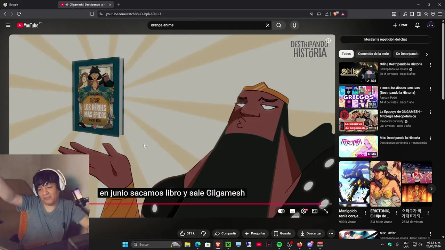The image size is (445, 250).
Task: Click the share page icon in address bar
Action: click(327, 14)
